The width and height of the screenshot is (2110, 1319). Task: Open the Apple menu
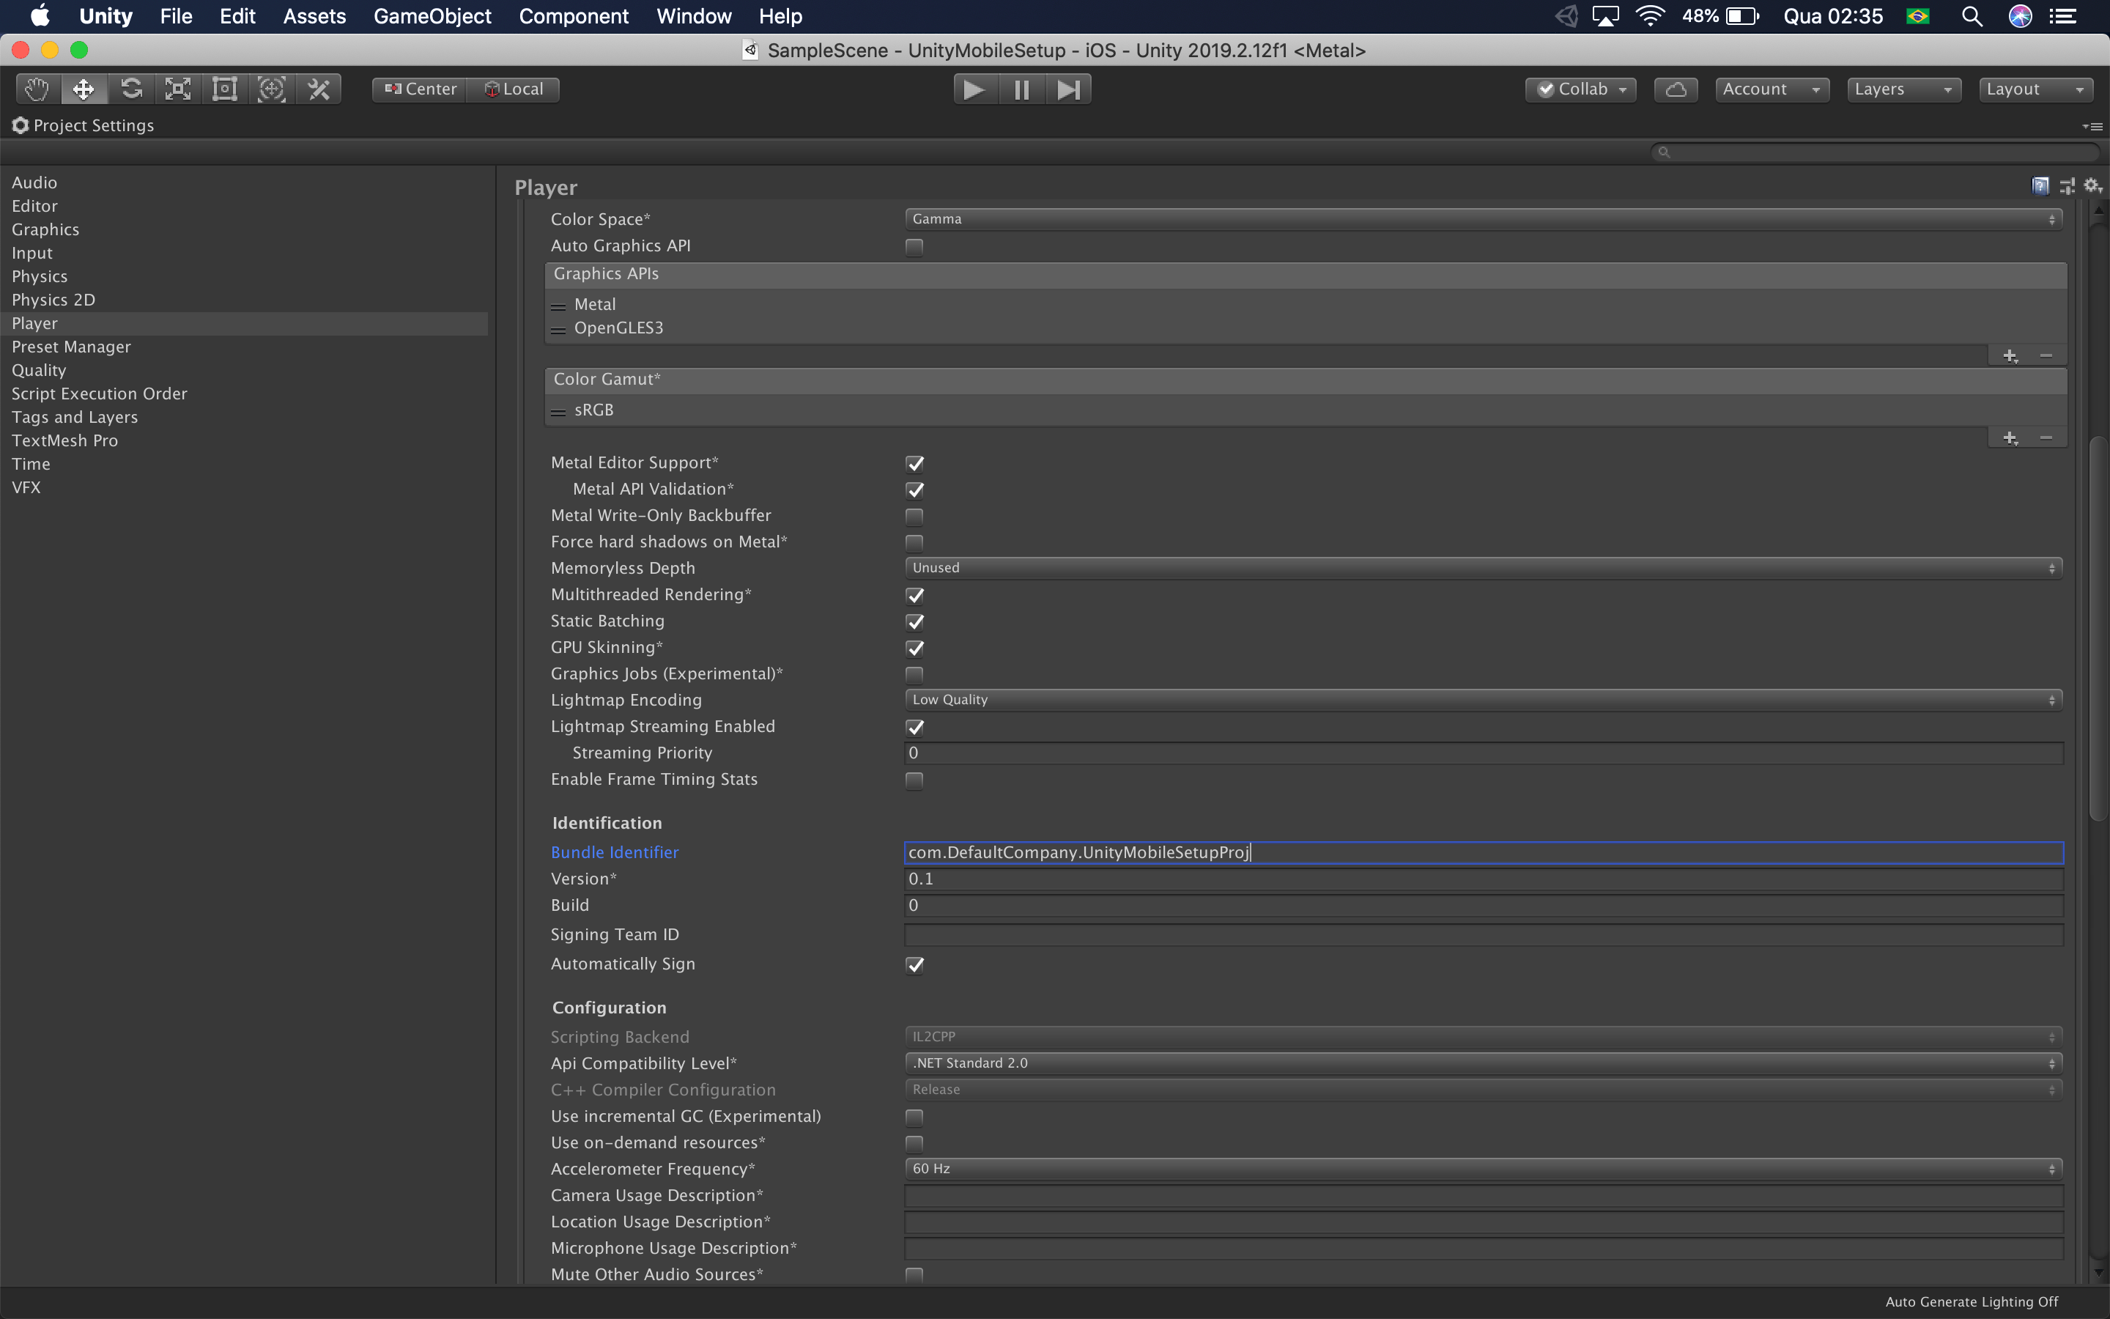40,15
